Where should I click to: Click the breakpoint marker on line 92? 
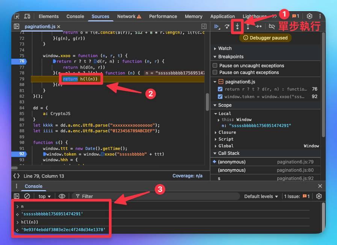(x=19, y=154)
